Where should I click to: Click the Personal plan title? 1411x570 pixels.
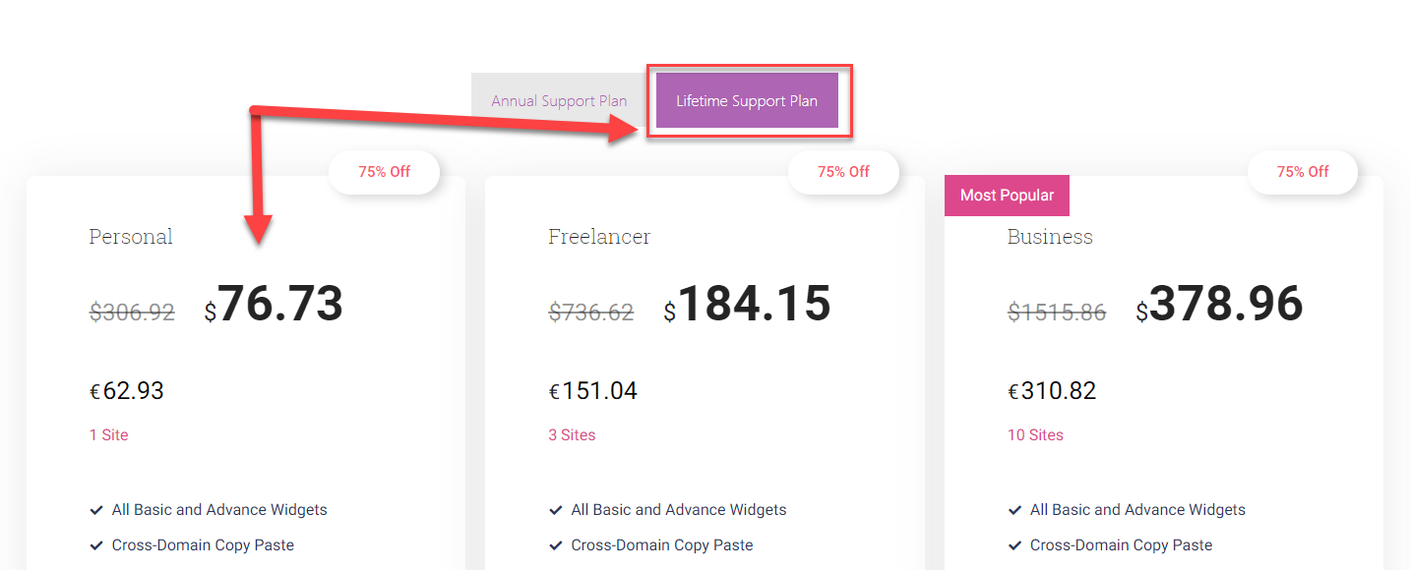coord(131,237)
